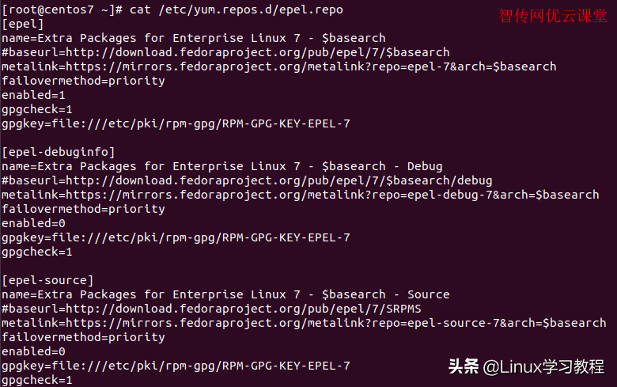
Task: Click the epel-7 metalink URL line
Action: click(279, 67)
